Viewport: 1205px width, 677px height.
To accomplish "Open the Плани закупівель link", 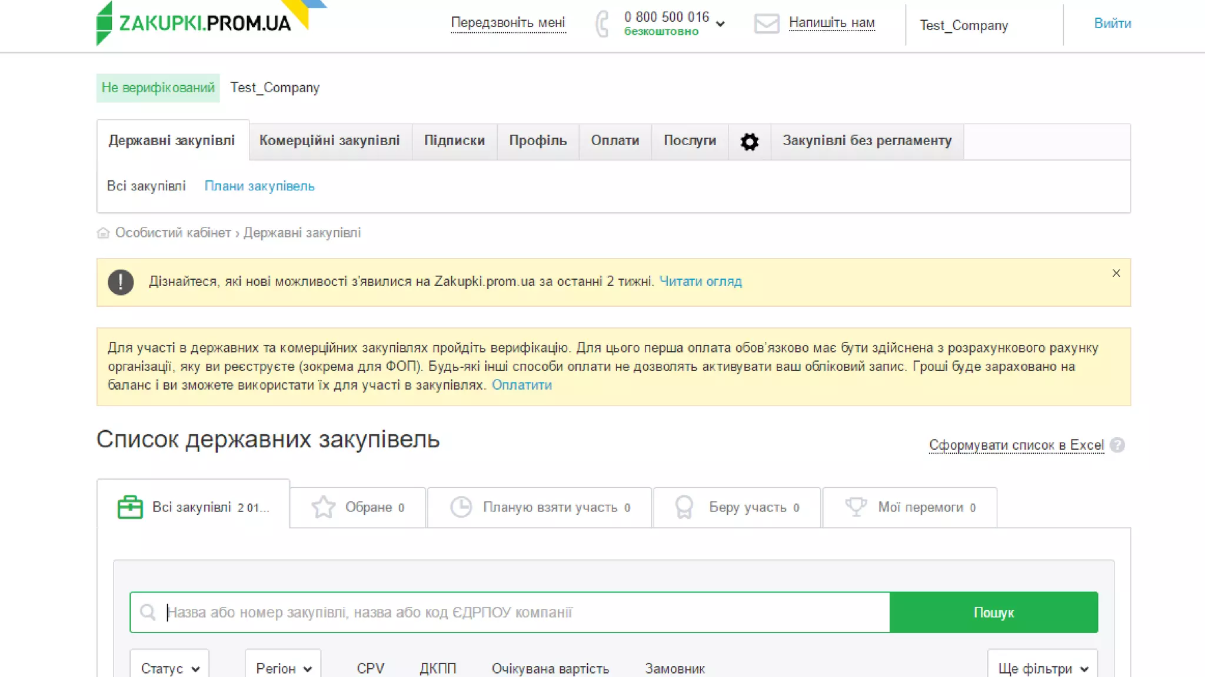I will tap(259, 186).
